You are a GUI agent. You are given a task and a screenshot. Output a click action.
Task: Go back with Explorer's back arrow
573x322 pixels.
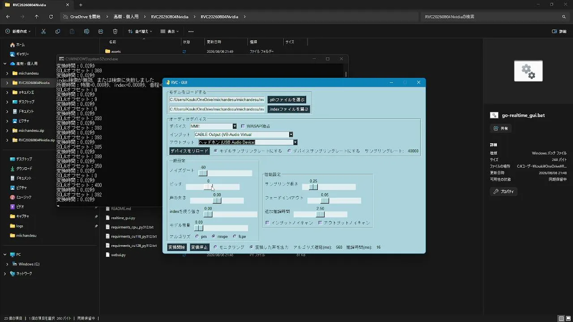point(8,17)
